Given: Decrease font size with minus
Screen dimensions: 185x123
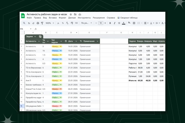Looking at the screenshot, I should pos(96,23).
